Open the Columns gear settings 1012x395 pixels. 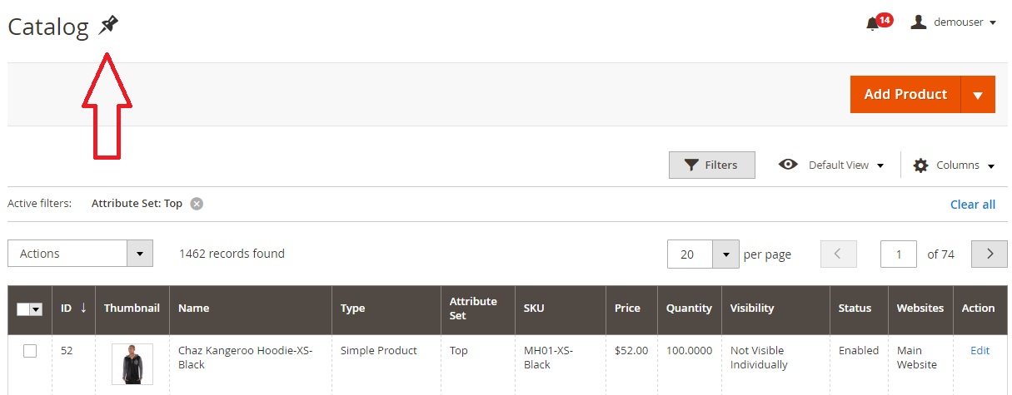coord(920,165)
